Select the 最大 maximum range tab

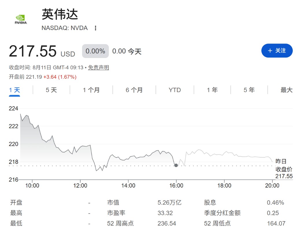(286, 90)
